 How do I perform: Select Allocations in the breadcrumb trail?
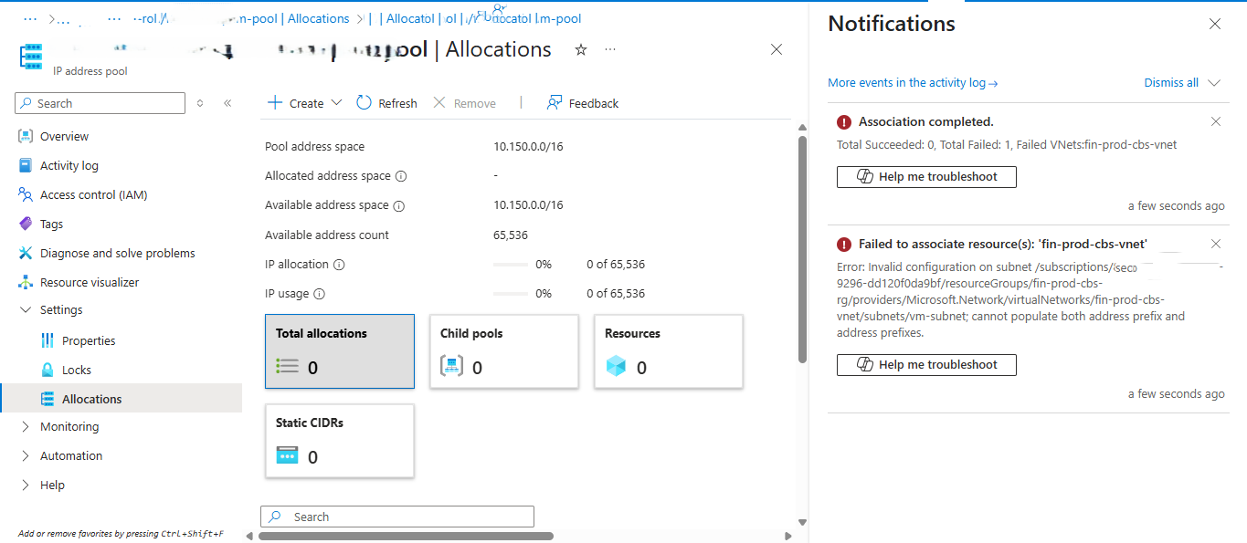[x=319, y=17]
